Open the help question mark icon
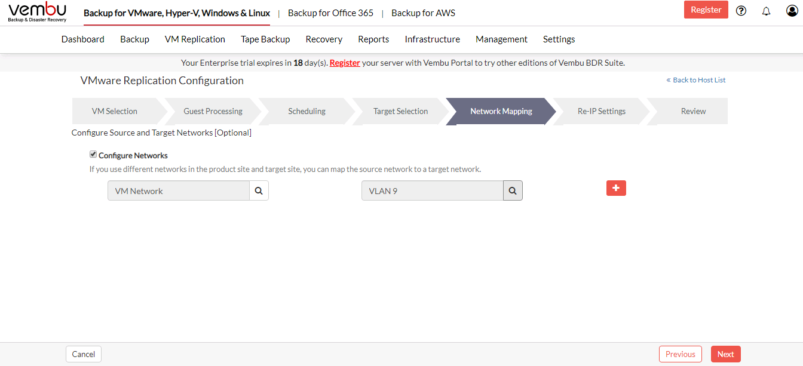 [741, 10]
